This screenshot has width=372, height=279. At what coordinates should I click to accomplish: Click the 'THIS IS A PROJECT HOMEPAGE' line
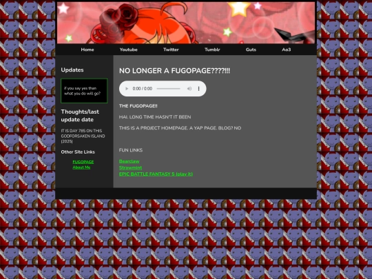point(180,128)
